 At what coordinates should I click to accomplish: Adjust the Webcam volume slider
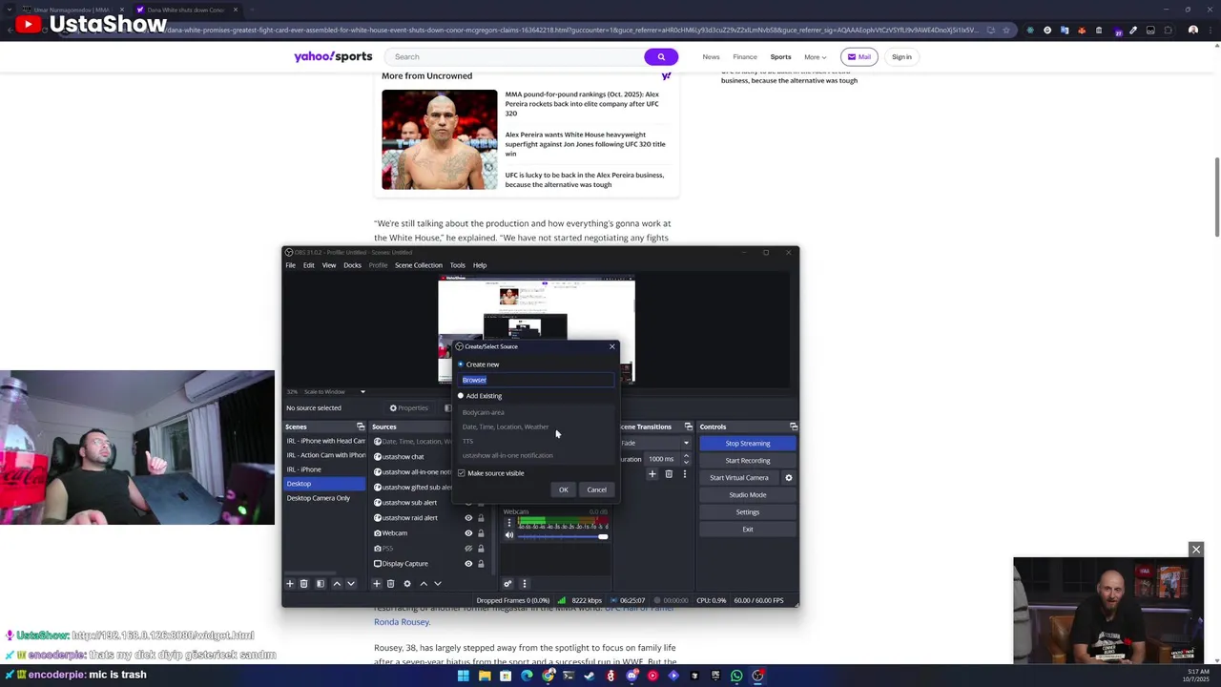point(561,536)
